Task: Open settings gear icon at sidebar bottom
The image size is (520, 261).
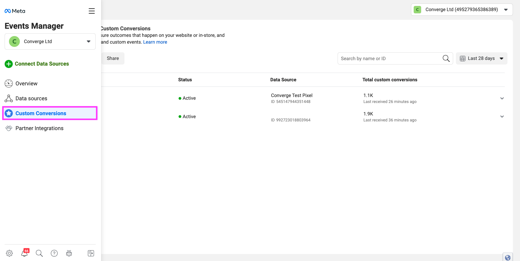Action: tap(10, 253)
